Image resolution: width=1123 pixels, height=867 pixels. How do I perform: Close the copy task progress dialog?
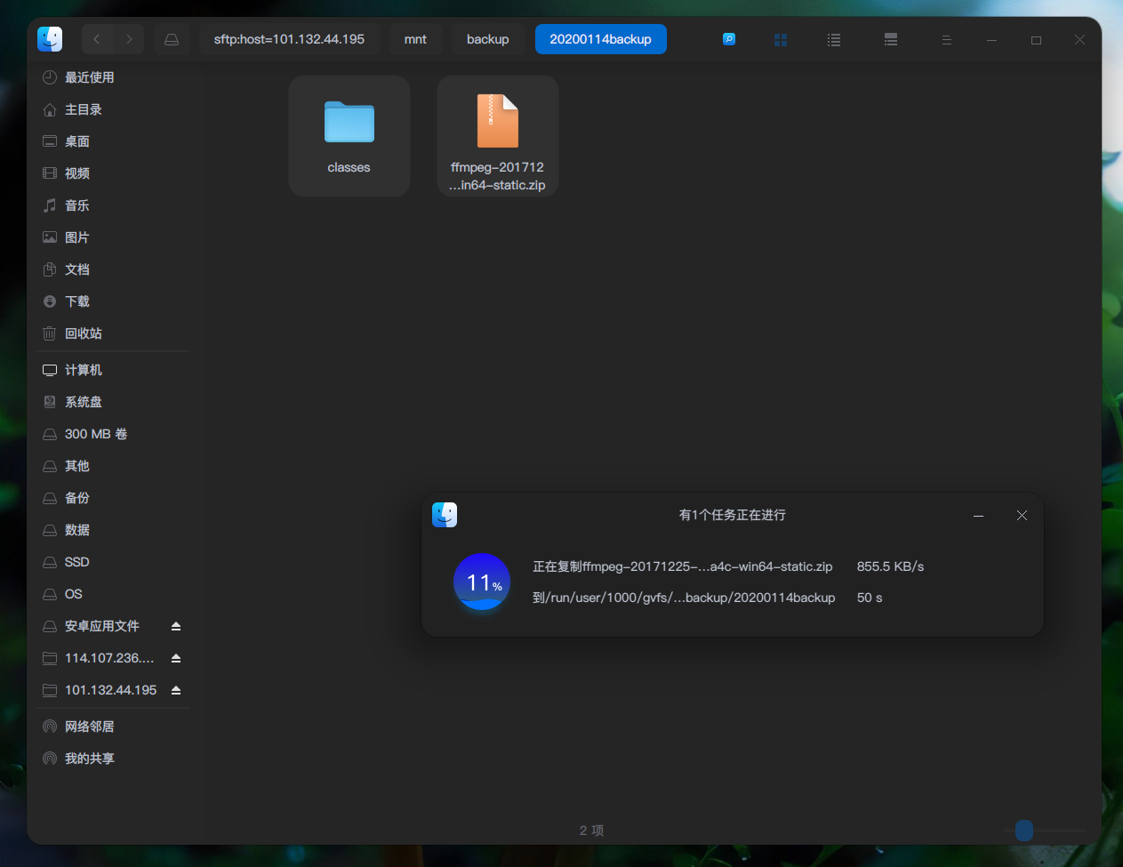tap(1022, 516)
